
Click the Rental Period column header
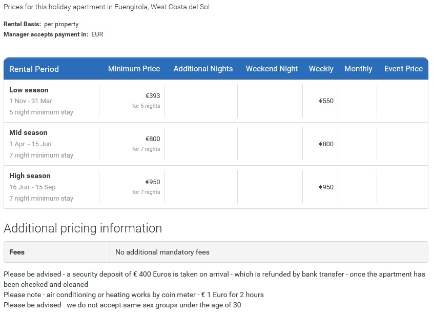[x=34, y=69]
